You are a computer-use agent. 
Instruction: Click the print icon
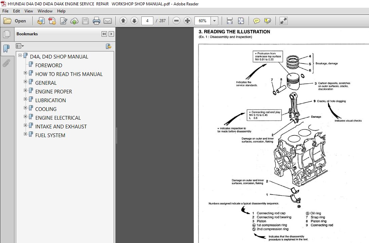click(x=97, y=21)
